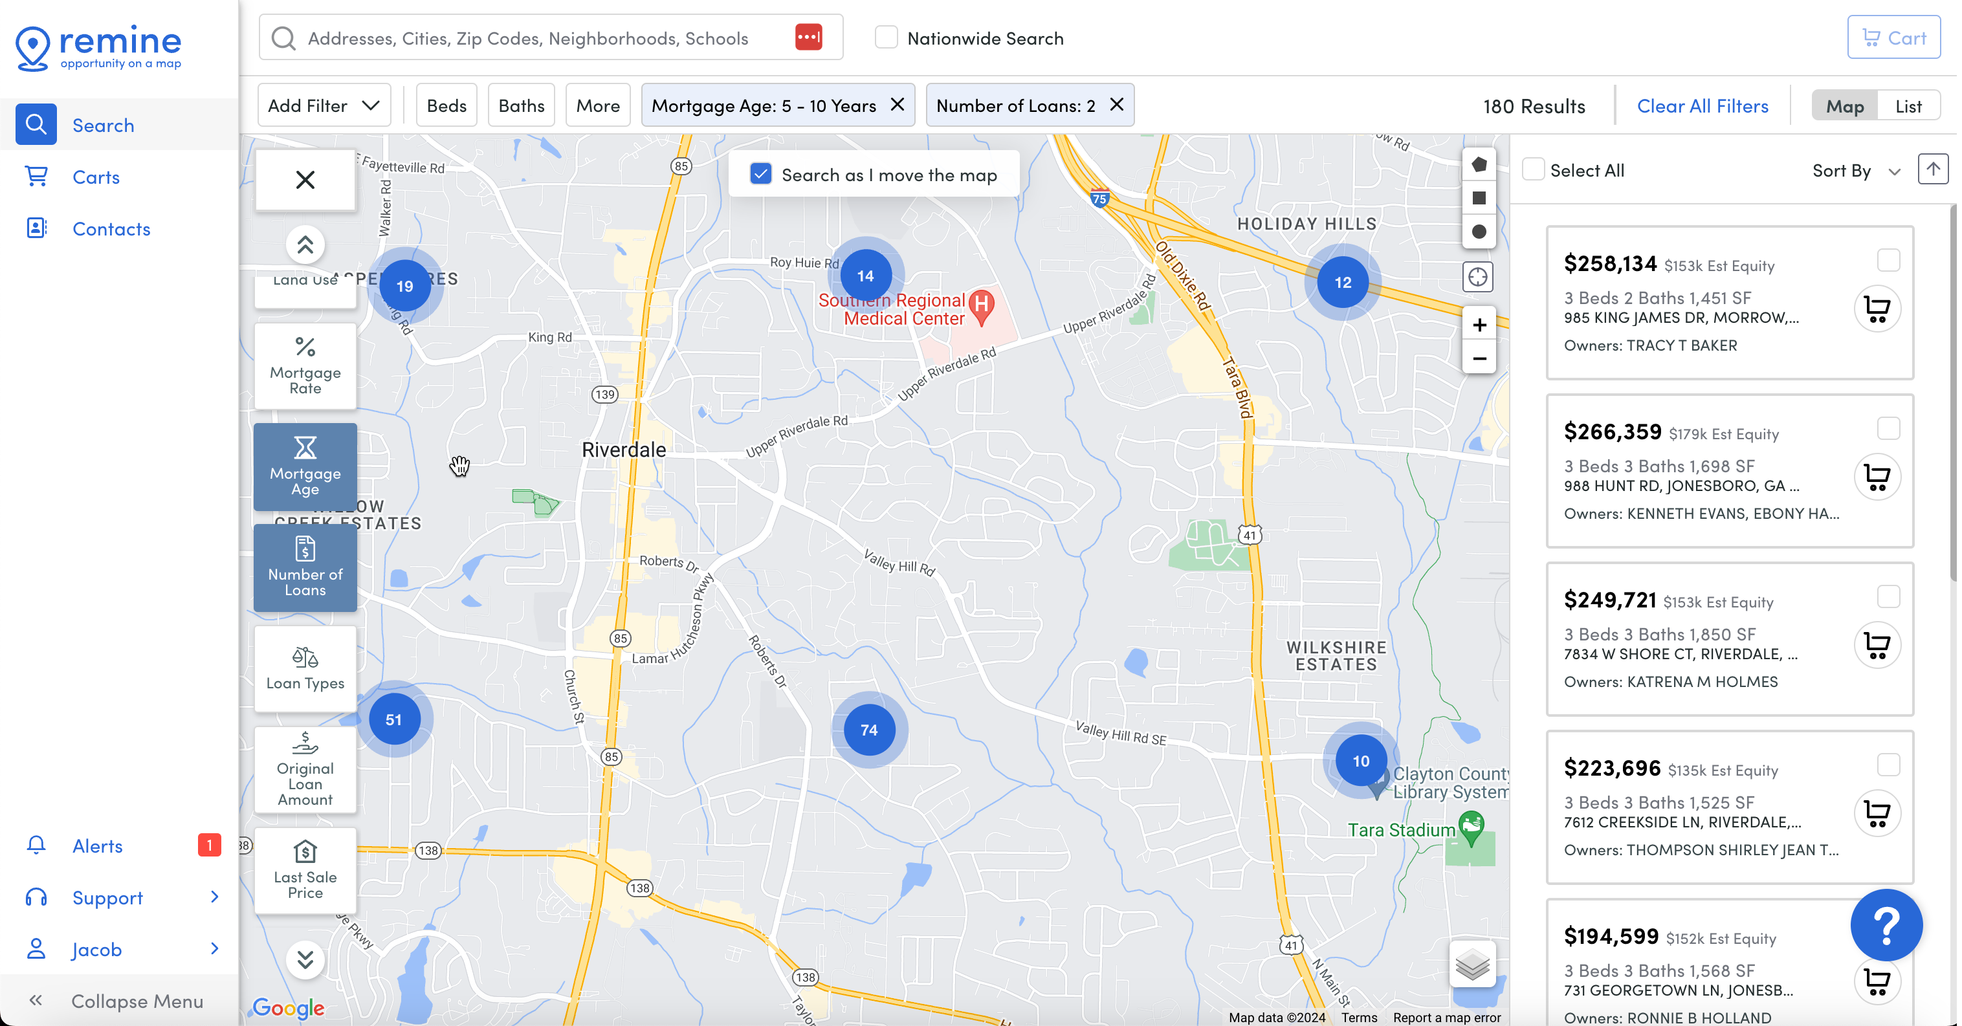Check the $258,134 listing checkbox
1962x1026 pixels.
click(1889, 261)
